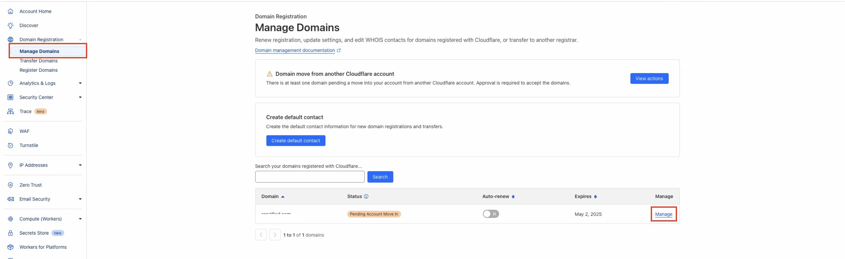This screenshot has height=259, width=845.
Task: Click the Discover lightbulb icon
Action: coord(11,25)
